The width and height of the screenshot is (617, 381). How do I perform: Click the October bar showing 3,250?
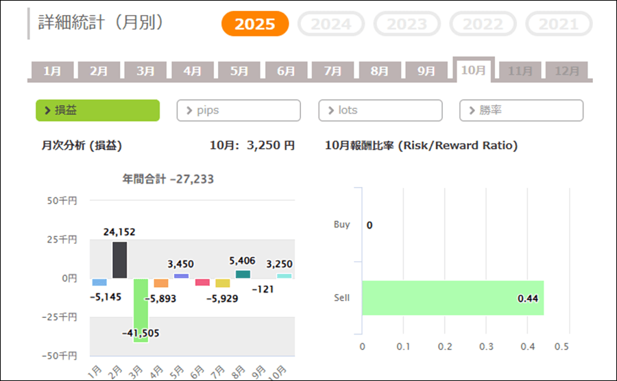tap(284, 276)
